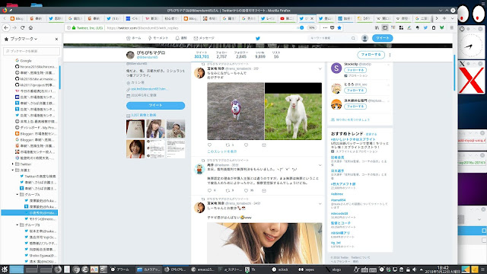Open the page actions three-dot menu
Screen dimensions: 487x274
325,27
